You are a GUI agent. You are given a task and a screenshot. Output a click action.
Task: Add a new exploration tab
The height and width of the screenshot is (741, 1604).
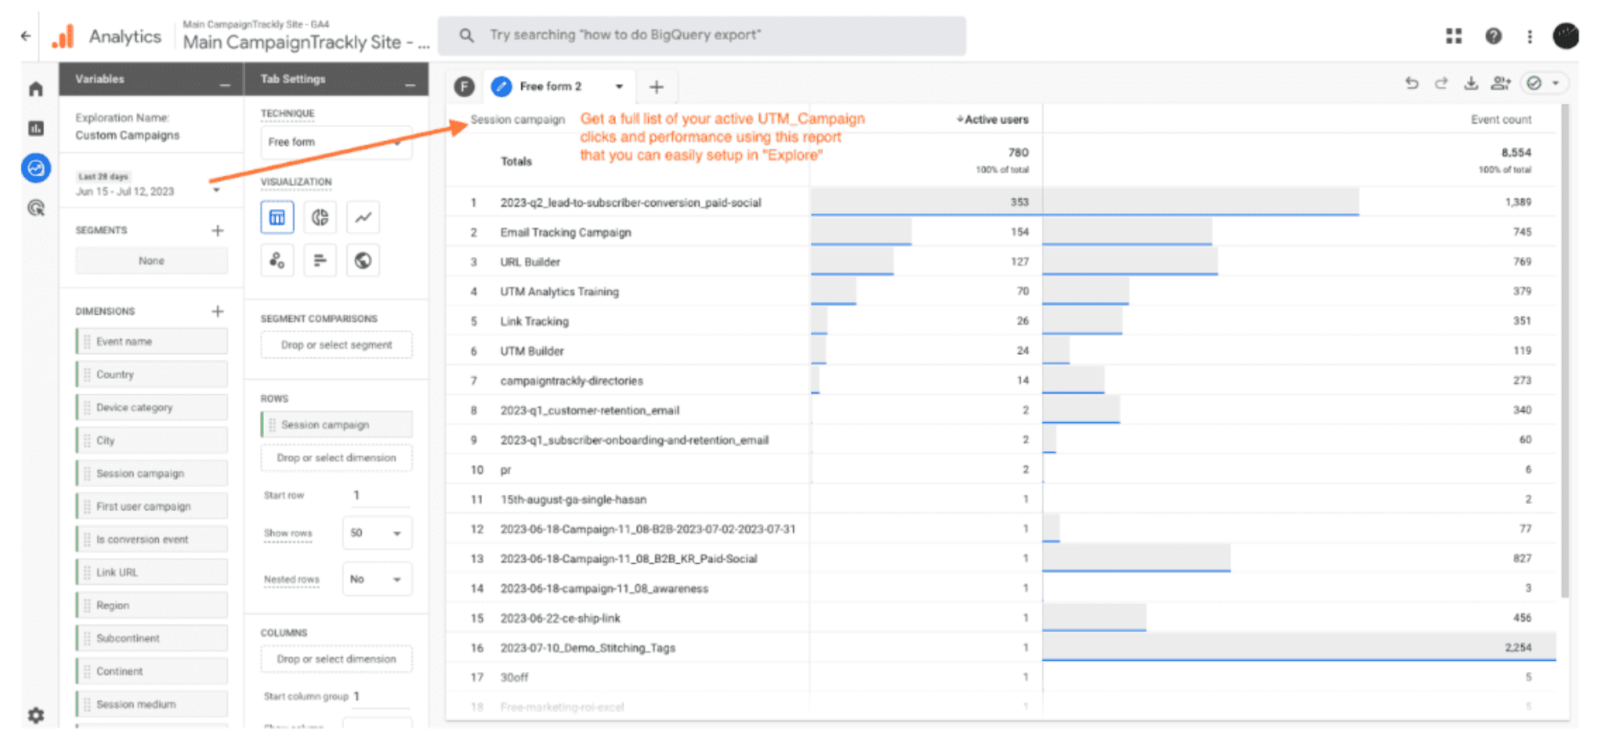[x=656, y=87]
